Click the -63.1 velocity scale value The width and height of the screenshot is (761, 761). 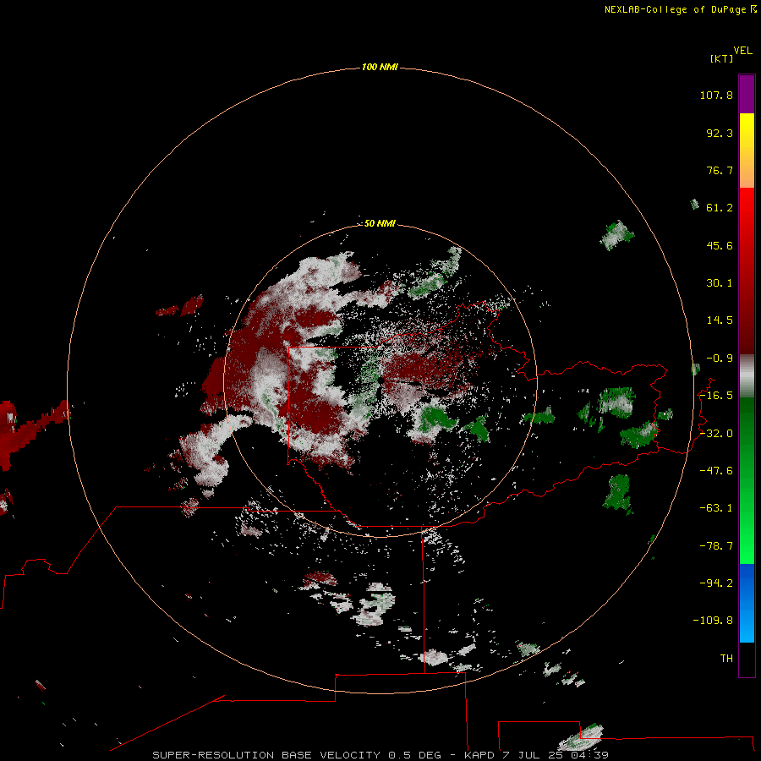(716, 508)
